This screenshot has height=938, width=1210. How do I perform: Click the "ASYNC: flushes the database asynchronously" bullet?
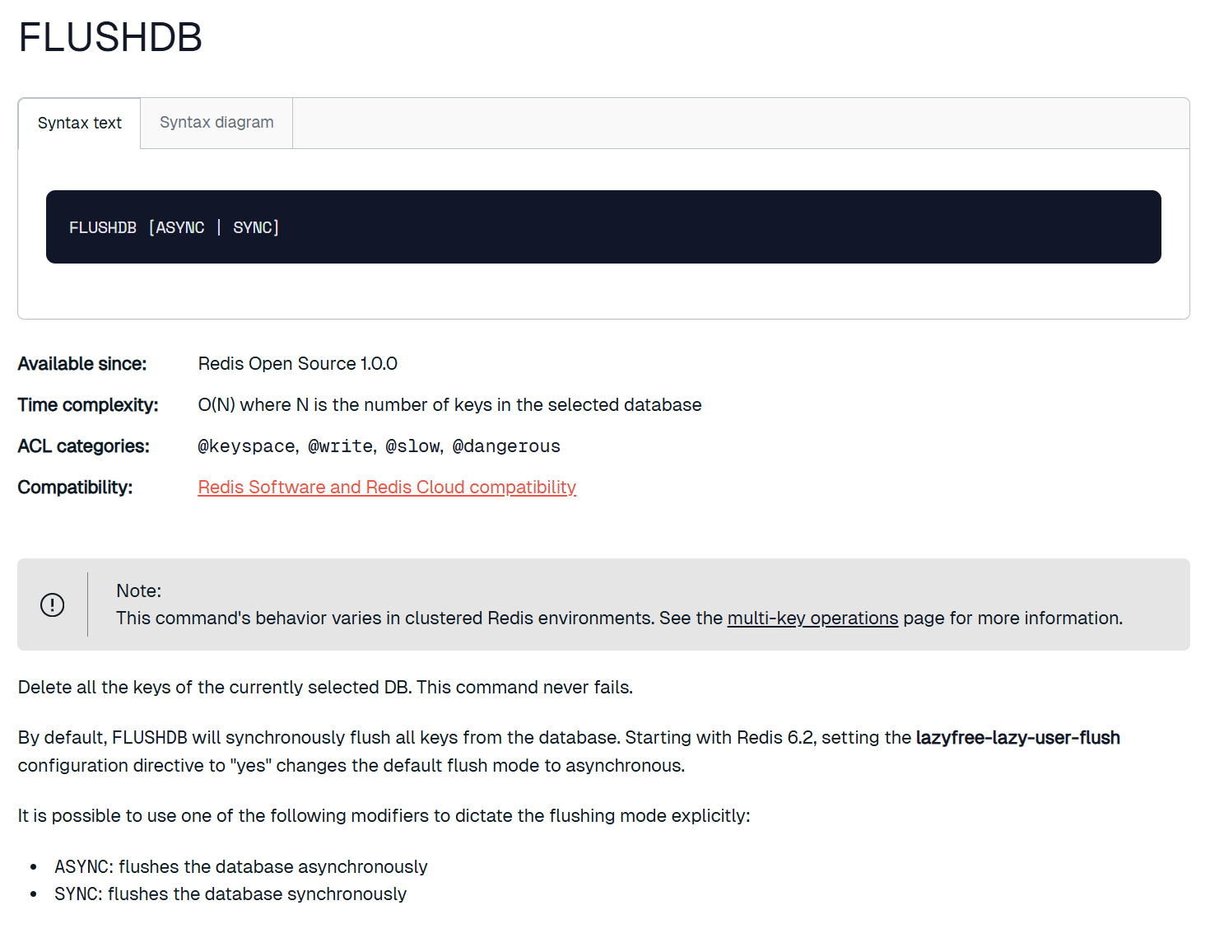pos(241,867)
